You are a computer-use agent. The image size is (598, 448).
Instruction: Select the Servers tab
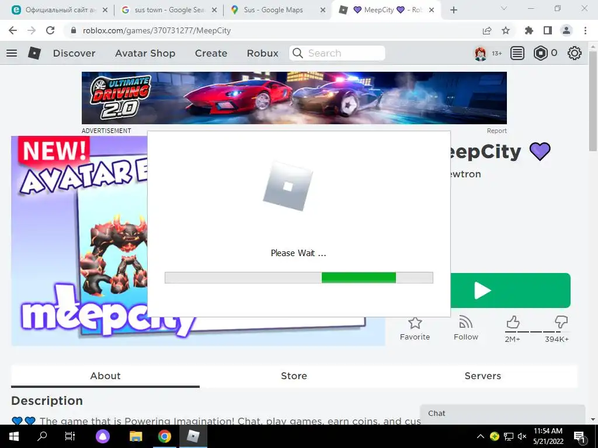(483, 376)
